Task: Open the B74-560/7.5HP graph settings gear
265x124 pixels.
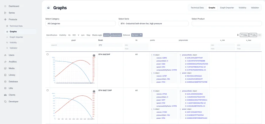Action: [94, 91]
